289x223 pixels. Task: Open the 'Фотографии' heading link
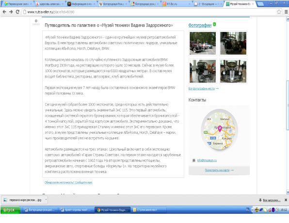pyautogui.click(x=200, y=25)
